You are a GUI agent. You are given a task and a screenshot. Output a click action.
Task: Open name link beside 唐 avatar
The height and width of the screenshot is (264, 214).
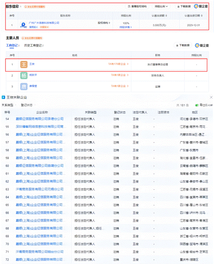pyautogui.click(x=33, y=86)
